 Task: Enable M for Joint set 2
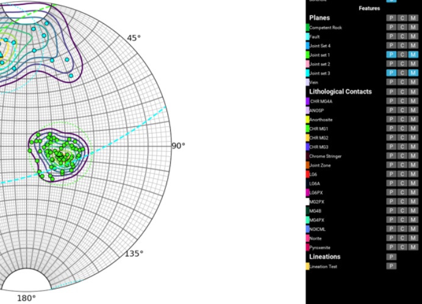coord(413,64)
